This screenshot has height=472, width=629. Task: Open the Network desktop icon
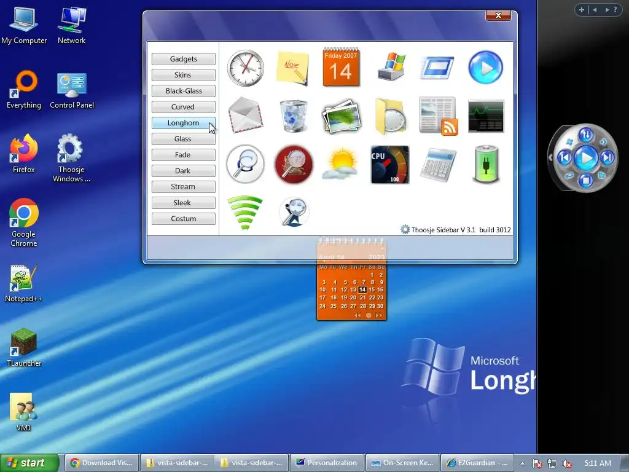[x=71, y=25]
